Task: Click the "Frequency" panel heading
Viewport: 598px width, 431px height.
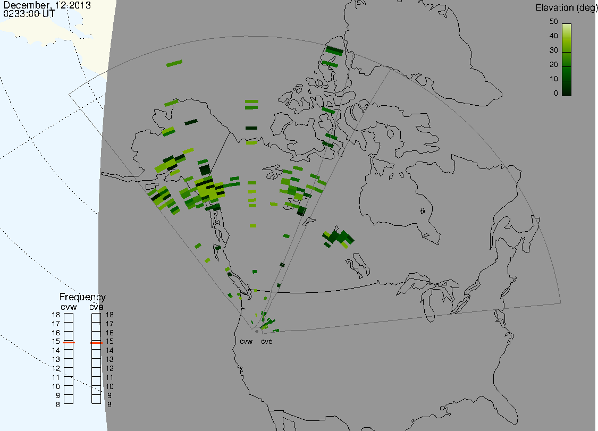Action: coord(82,297)
